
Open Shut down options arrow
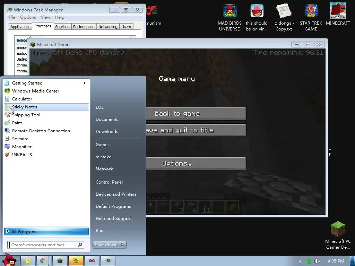point(122,245)
